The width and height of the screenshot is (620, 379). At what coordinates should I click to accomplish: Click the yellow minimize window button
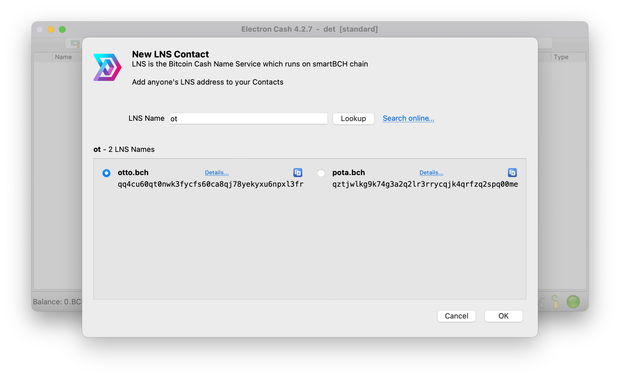[x=51, y=29]
